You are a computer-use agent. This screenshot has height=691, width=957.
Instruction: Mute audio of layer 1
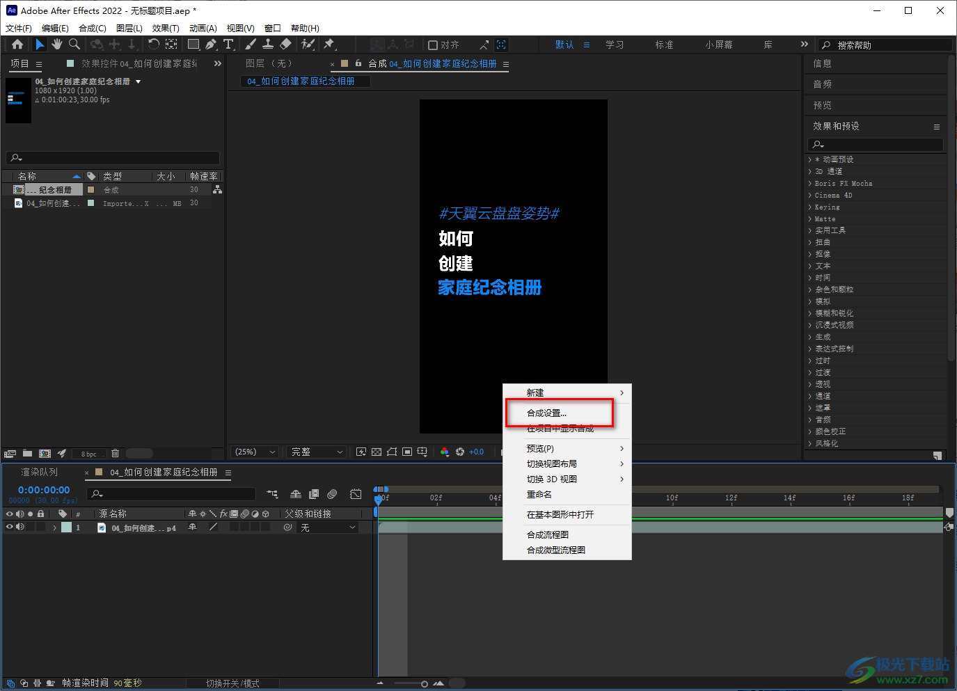click(x=20, y=527)
